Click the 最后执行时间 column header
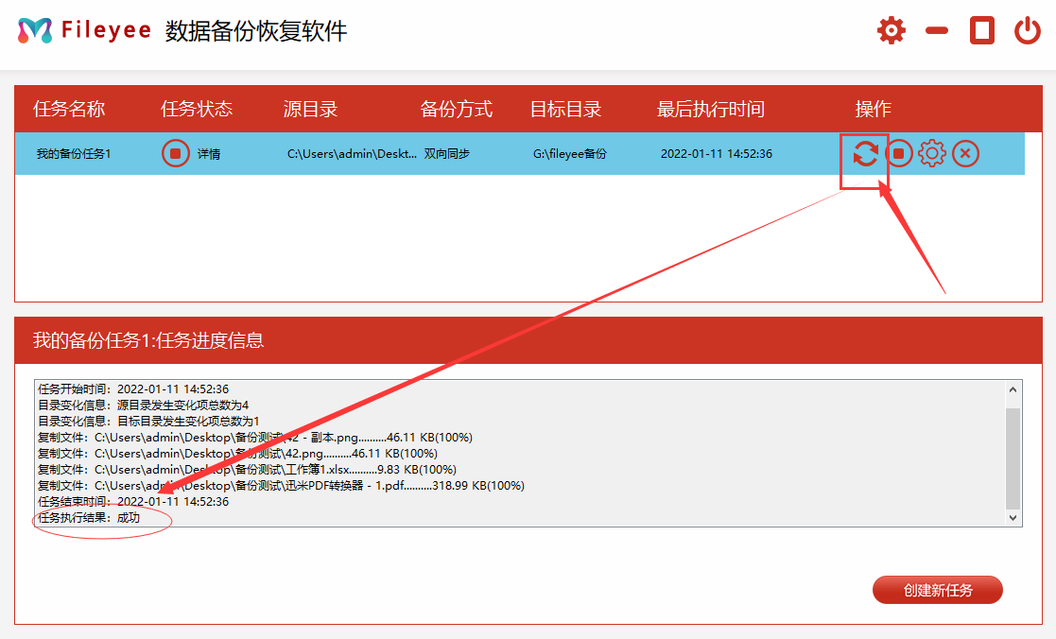The image size is (1056, 639). coord(711,109)
